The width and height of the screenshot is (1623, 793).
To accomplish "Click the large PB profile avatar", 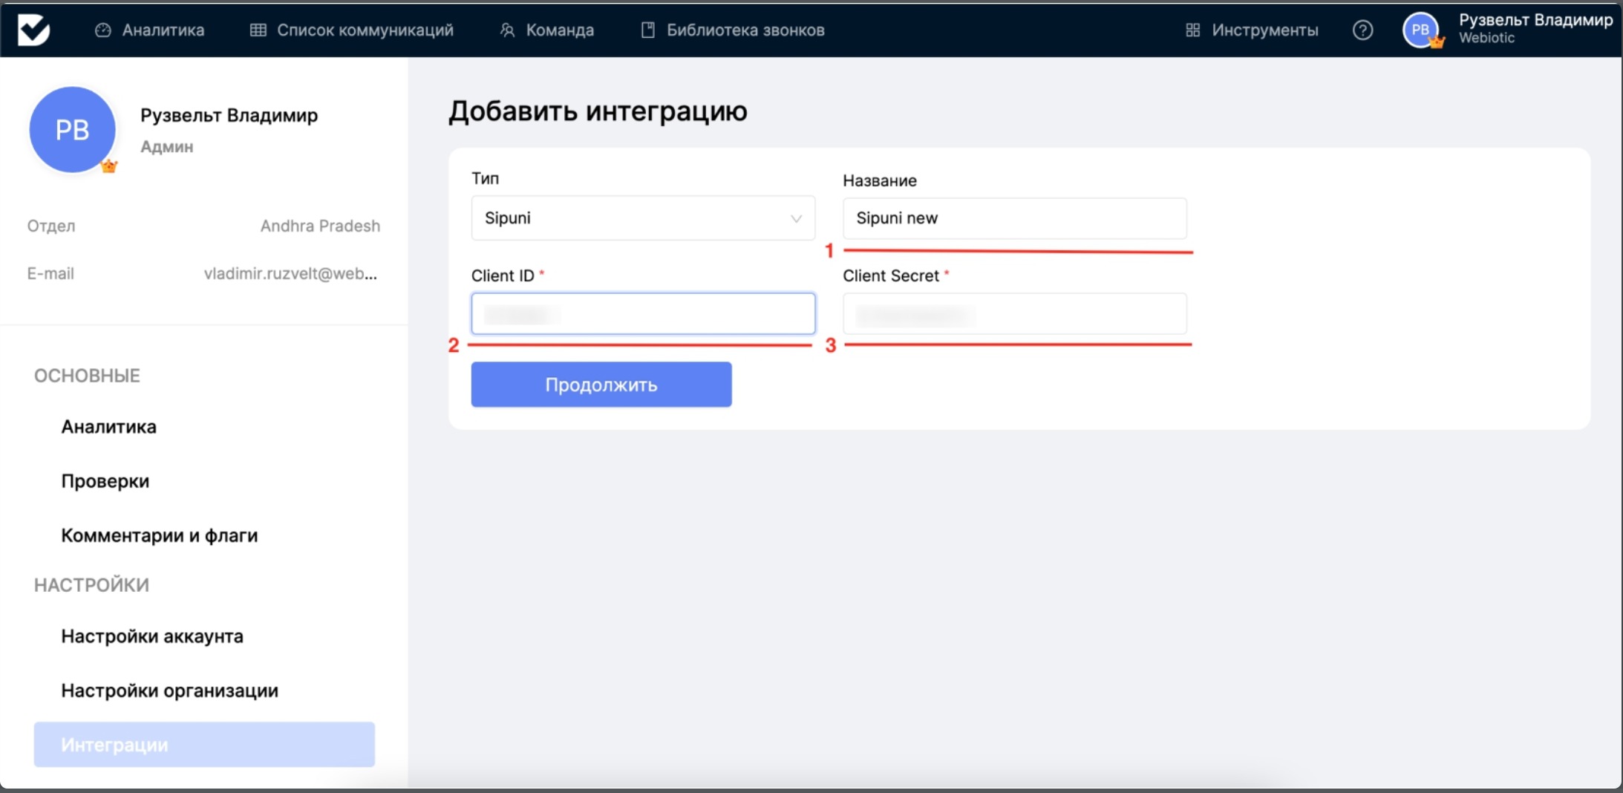I will [x=73, y=130].
